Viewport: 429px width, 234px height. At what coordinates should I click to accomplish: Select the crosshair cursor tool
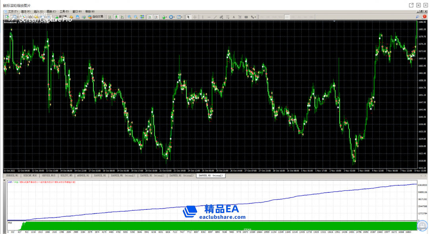point(194,17)
